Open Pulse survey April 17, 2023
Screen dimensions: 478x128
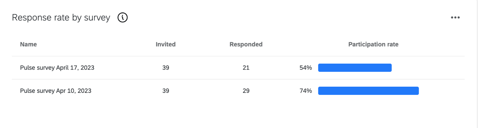(x=57, y=68)
